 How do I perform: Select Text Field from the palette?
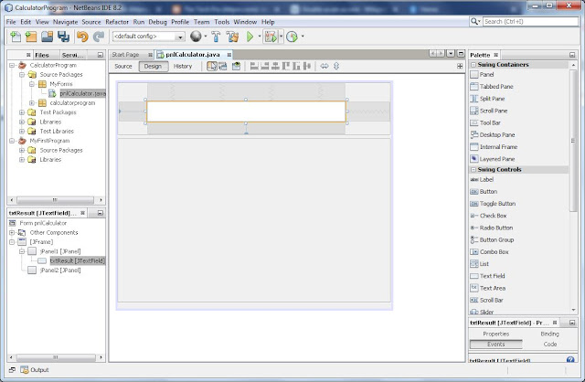click(x=492, y=276)
